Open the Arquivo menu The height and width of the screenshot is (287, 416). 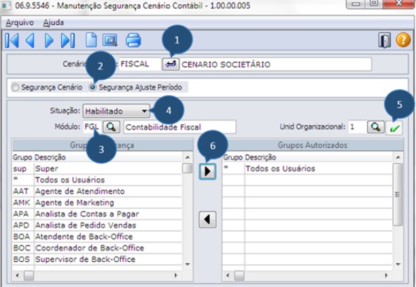20,22
